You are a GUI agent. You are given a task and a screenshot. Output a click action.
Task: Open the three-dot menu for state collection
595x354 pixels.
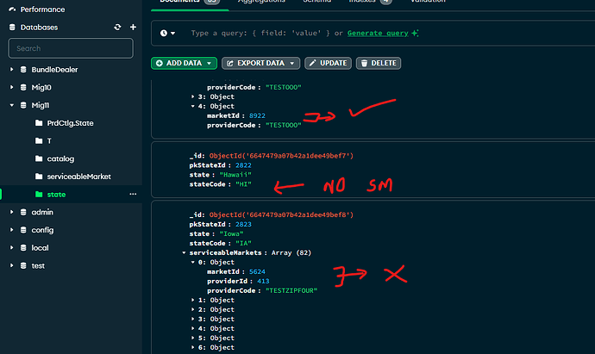pyautogui.click(x=132, y=195)
